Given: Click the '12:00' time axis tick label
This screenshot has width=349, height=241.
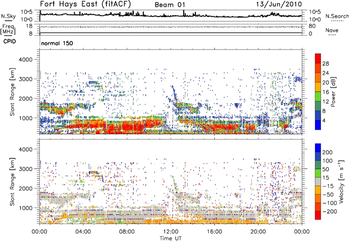Looking at the screenshot, I should [x=171, y=232].
